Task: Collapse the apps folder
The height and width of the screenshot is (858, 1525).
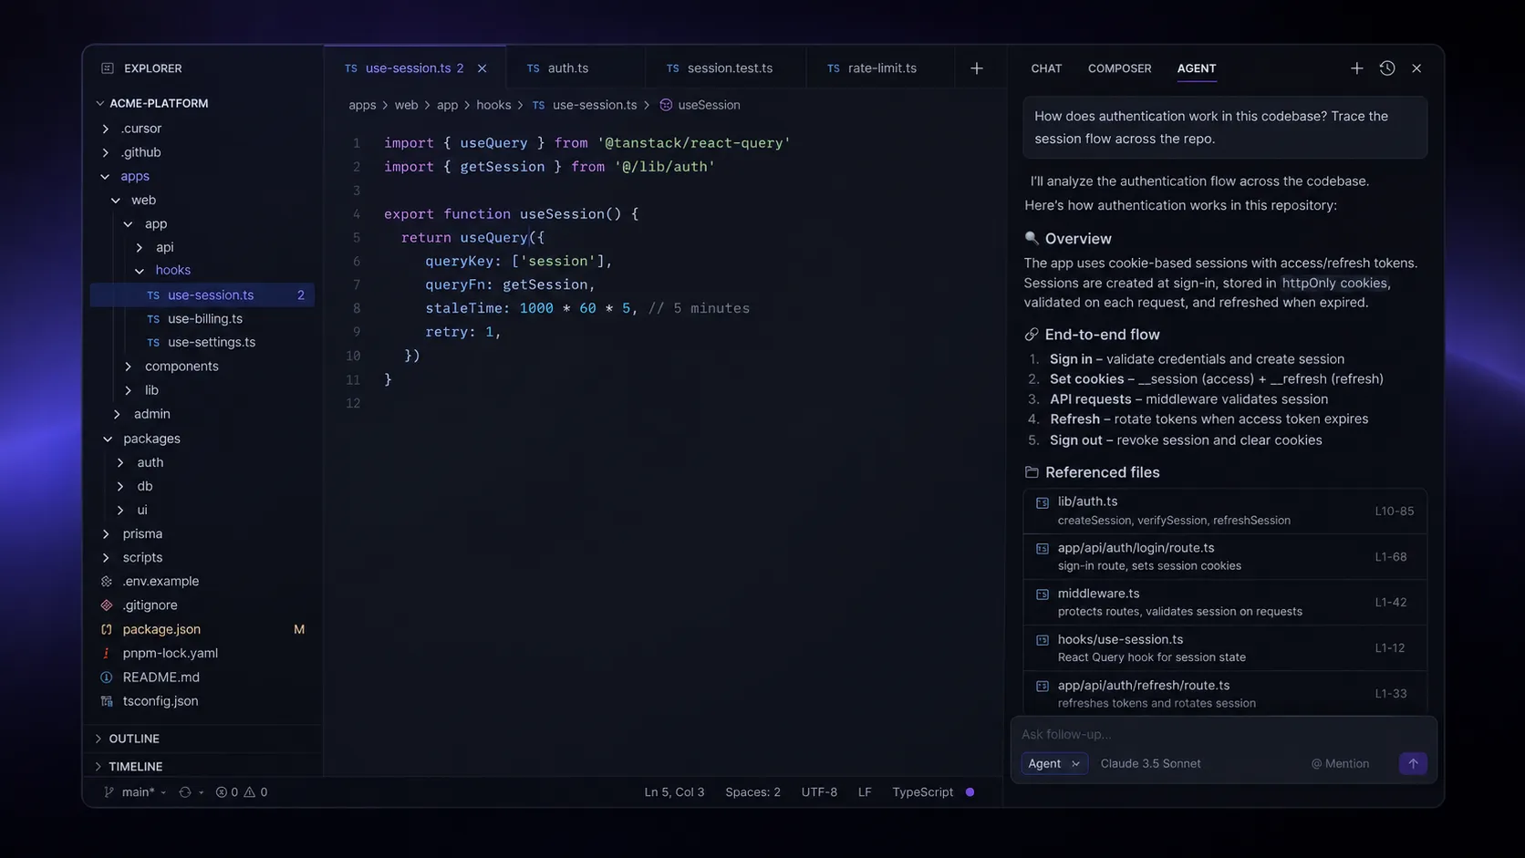Action: point(106,176)
